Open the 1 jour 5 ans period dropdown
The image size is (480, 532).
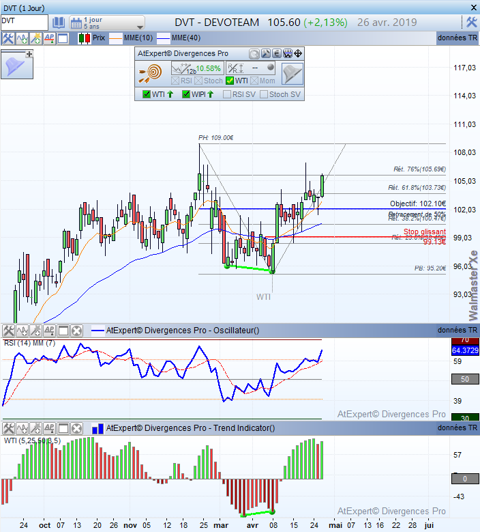click(x=107, y=23)
